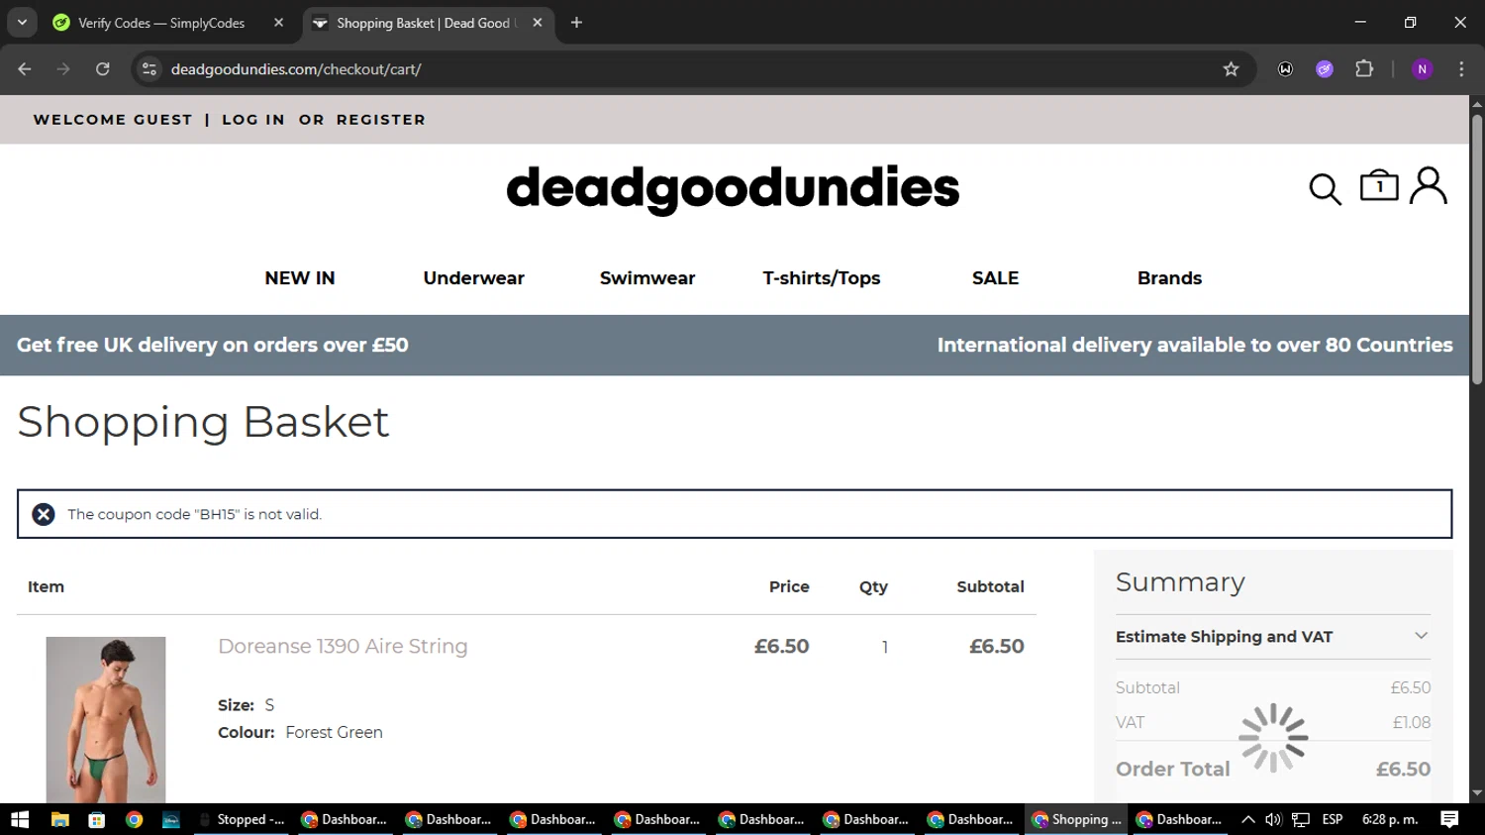
Task: Open the Chrome profile avatar N
Action: tap(1423, 69)
